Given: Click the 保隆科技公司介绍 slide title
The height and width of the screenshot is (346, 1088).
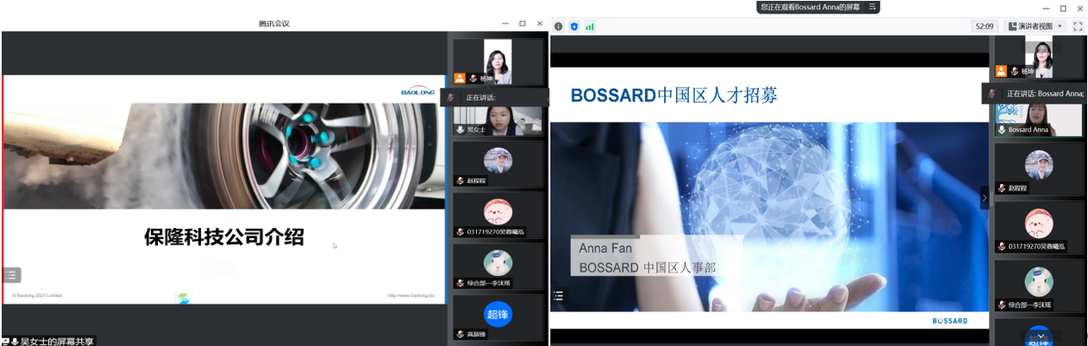Looking at the screenshot, I should click(224, 237).
